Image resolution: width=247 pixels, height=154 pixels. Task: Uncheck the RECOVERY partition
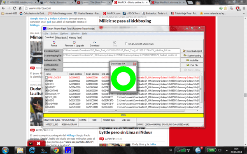46,94
